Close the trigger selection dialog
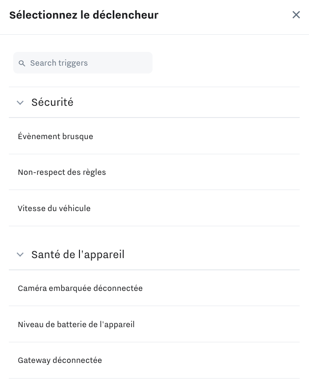The height and width of the screenshot is (382, 309). (296, 15)
